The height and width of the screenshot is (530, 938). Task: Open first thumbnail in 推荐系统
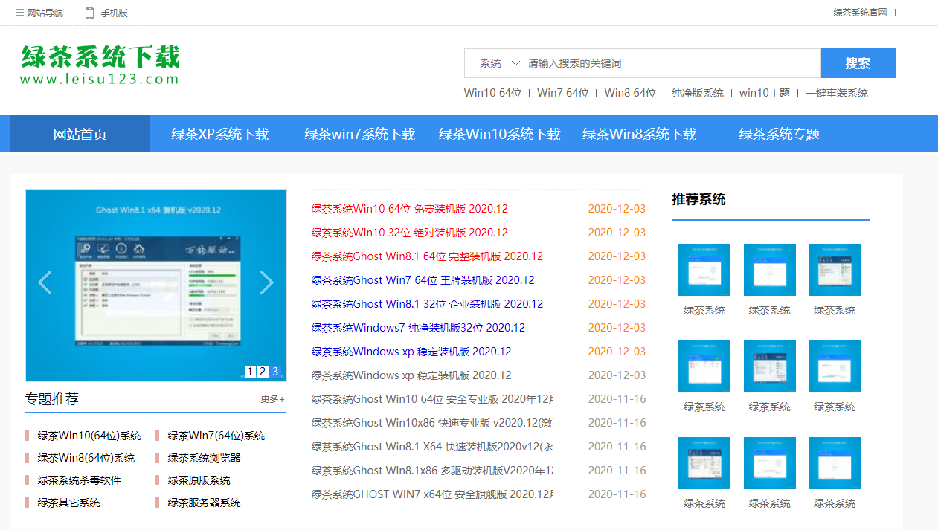704,270
